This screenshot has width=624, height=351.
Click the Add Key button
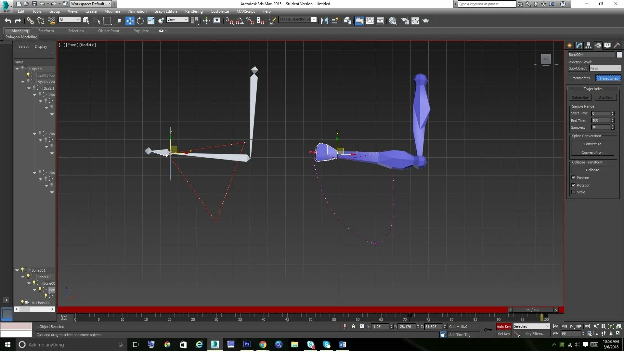[x=605, y=97]
